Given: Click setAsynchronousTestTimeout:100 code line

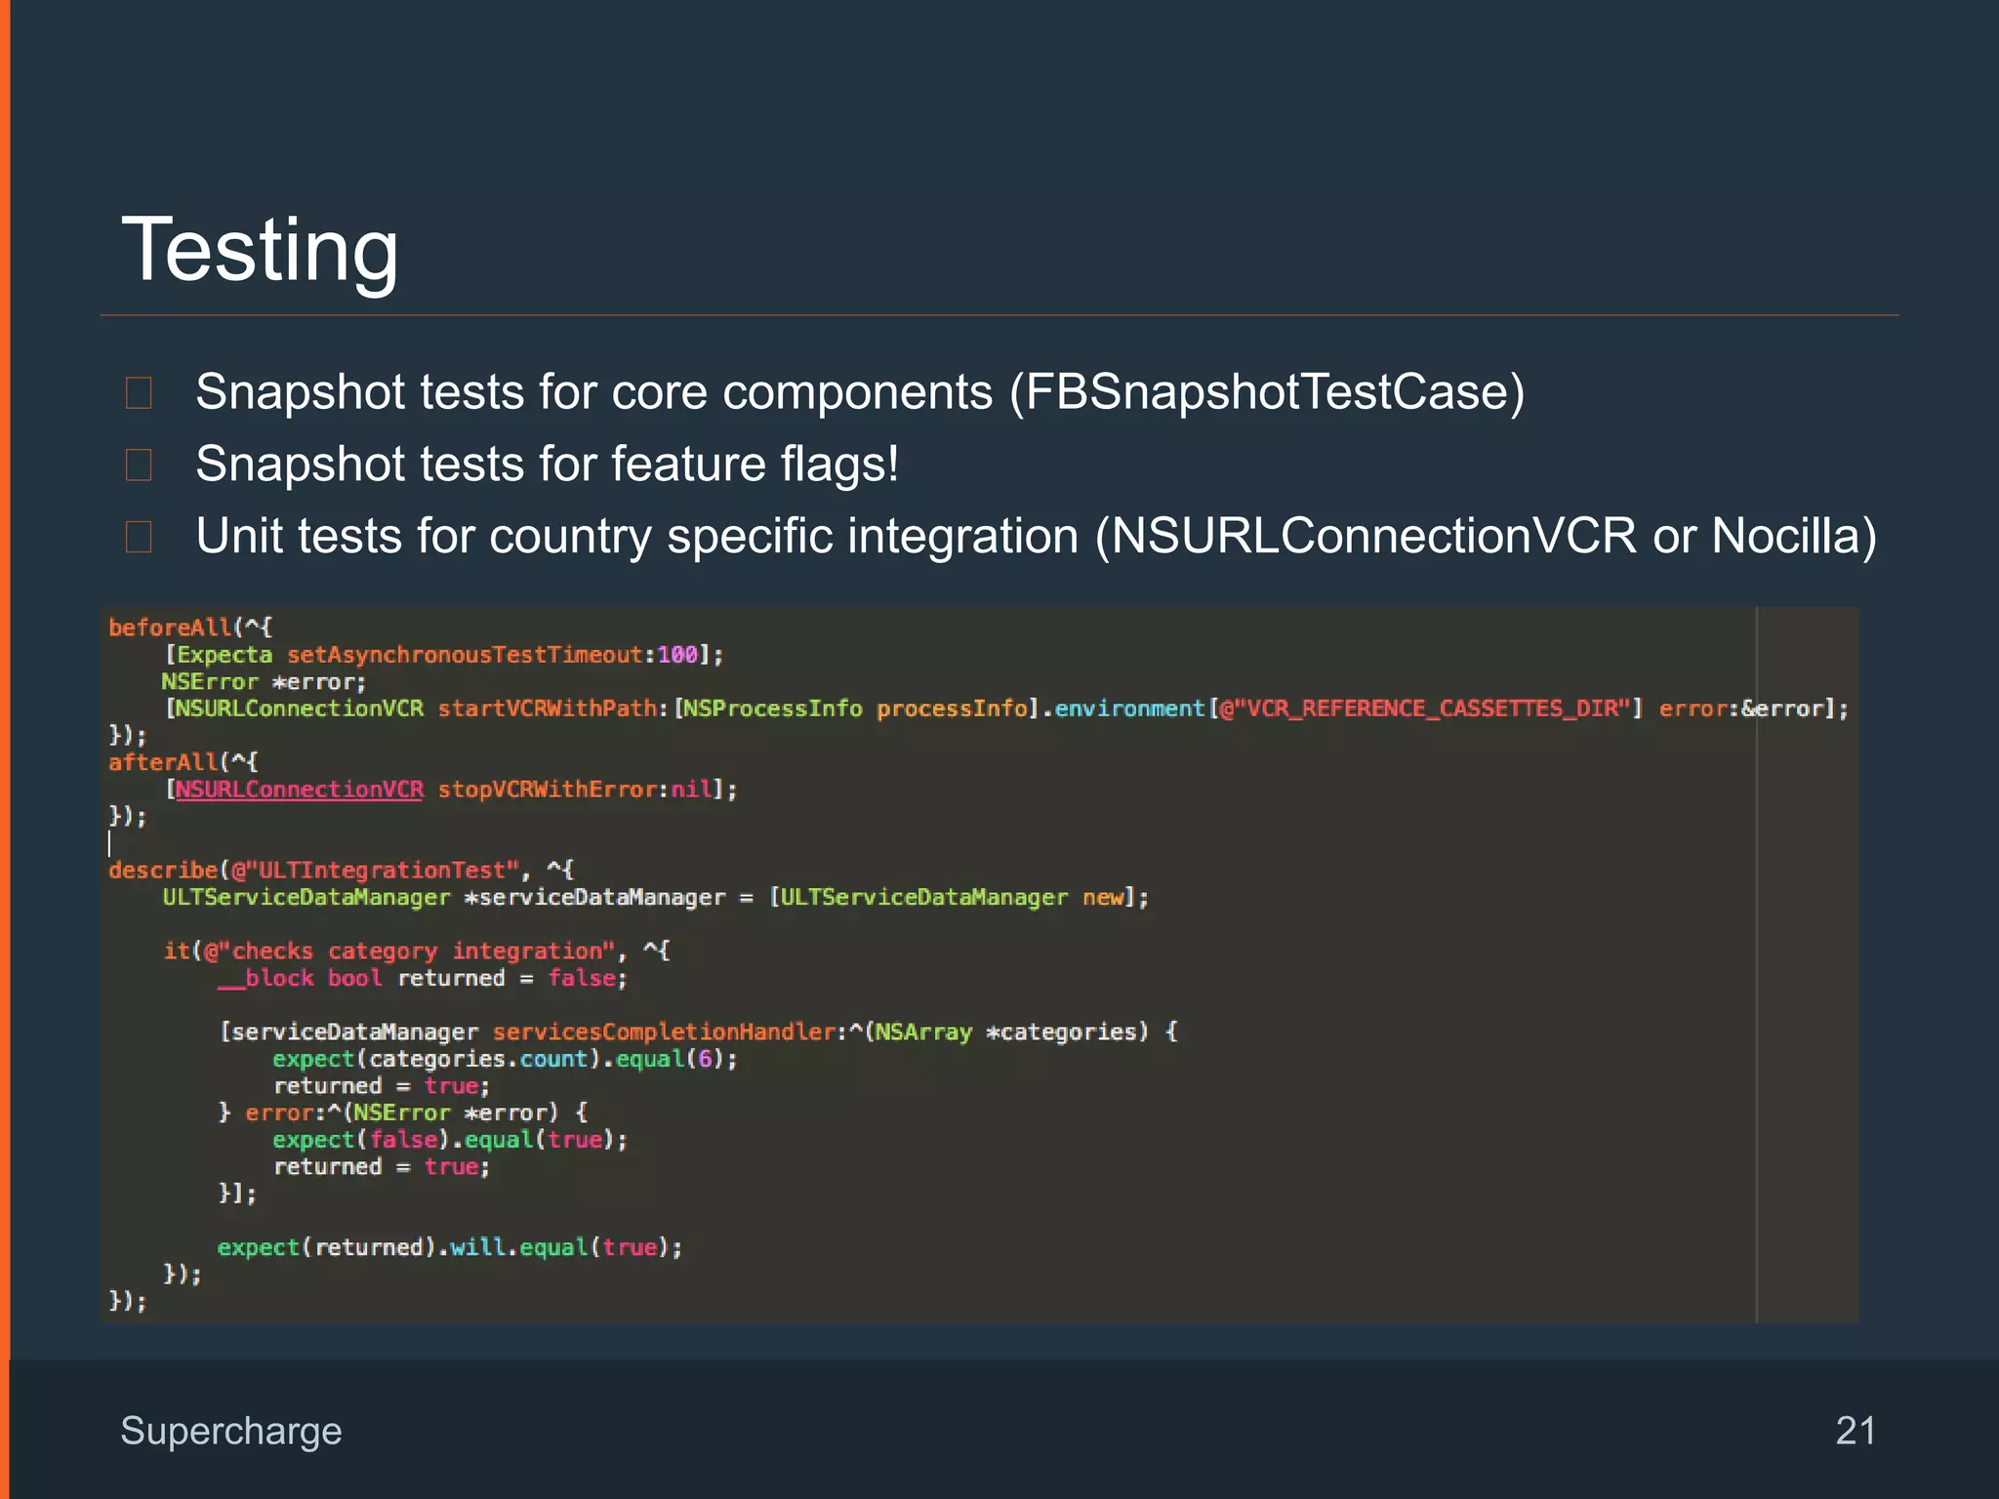Looking at the screenshot, I should 444,654.
